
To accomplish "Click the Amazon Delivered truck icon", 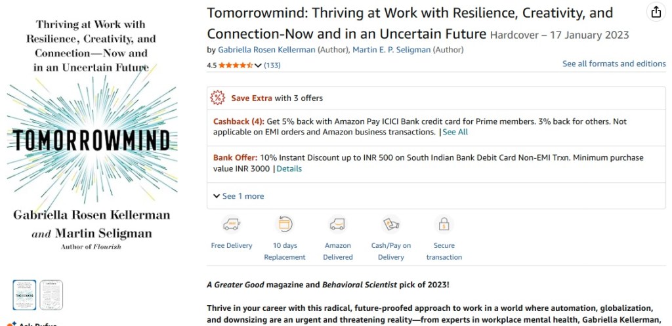I will pos(337,224).
